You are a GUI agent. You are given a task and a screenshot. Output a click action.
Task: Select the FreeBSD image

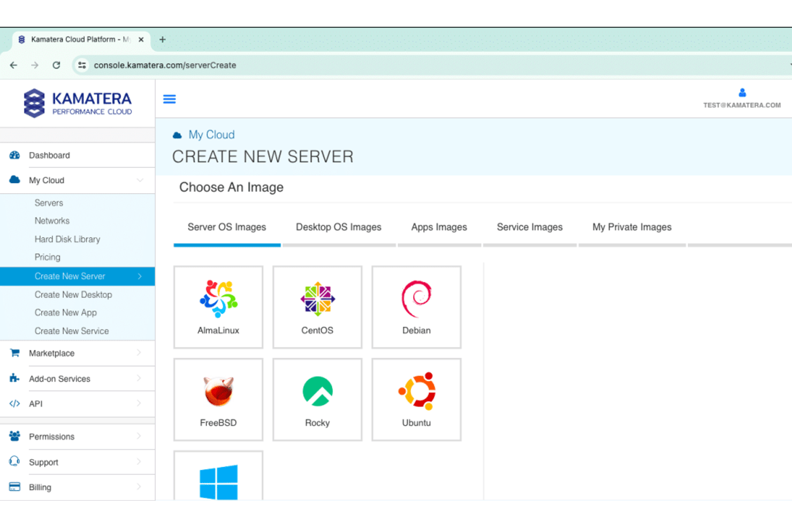(218, 399)
